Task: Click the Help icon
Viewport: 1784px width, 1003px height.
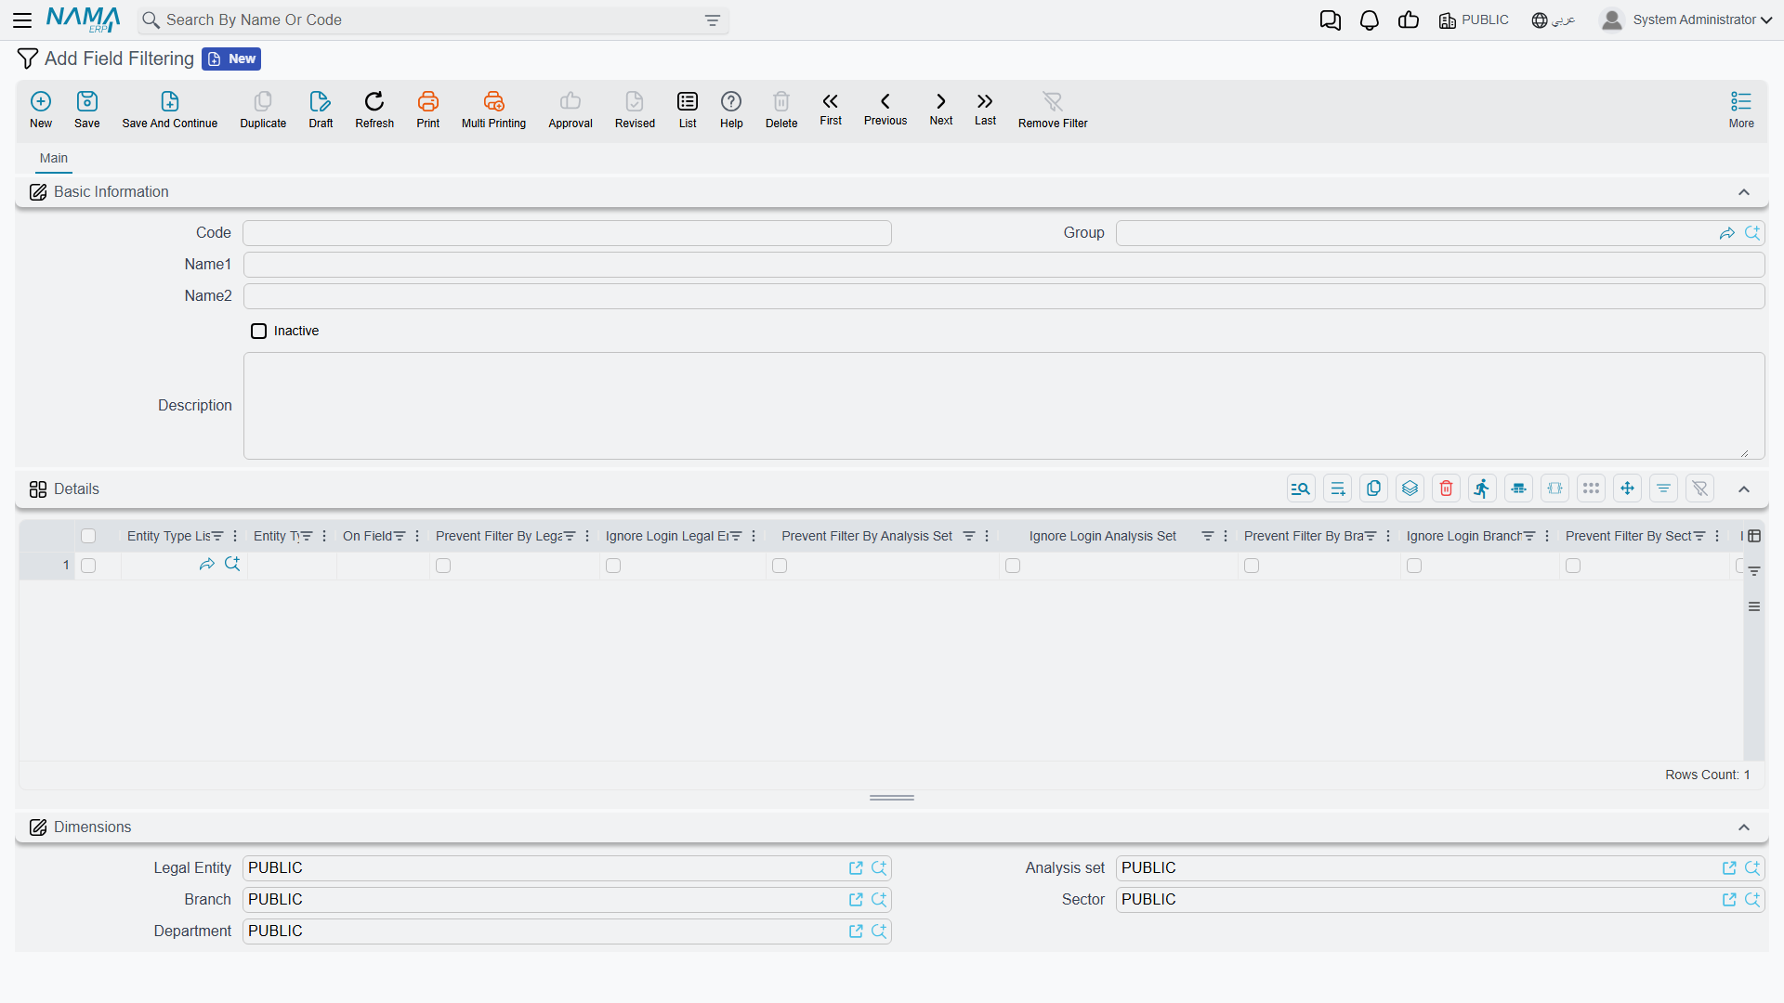Action: click(x=731, y=101)
